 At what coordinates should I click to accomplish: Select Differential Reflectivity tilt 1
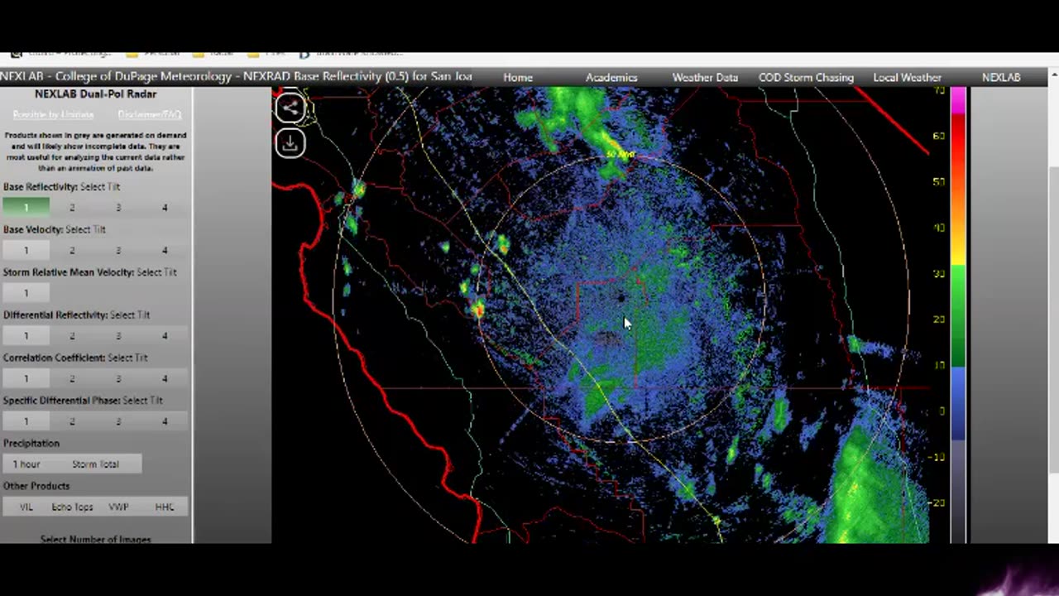pyautogui.click(x=26, y=335)
